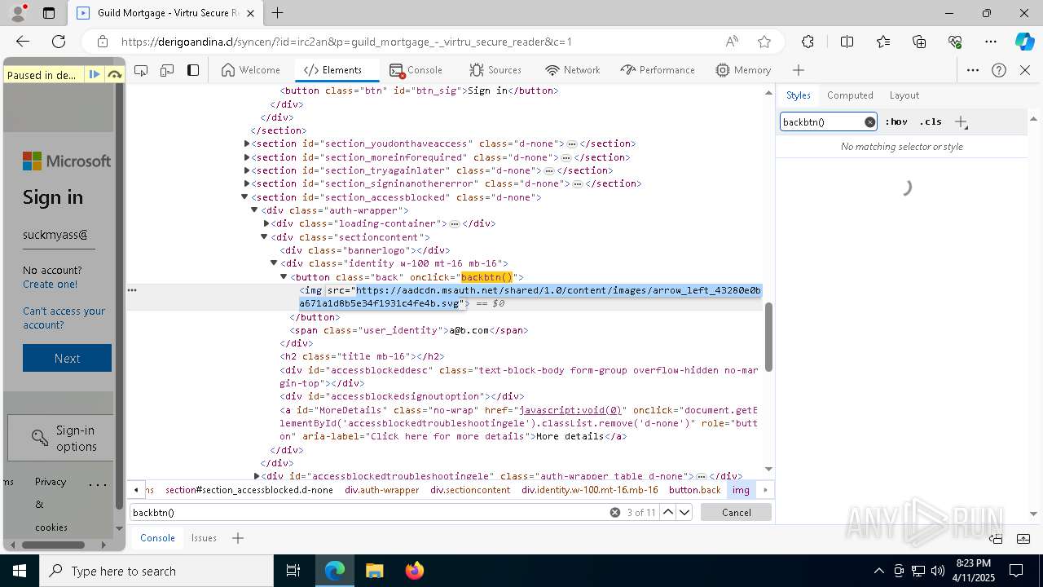The height and width of the screenshot is (587, 1043).
Task: Switch to the Console tab
Action: (x=416, y=70)
